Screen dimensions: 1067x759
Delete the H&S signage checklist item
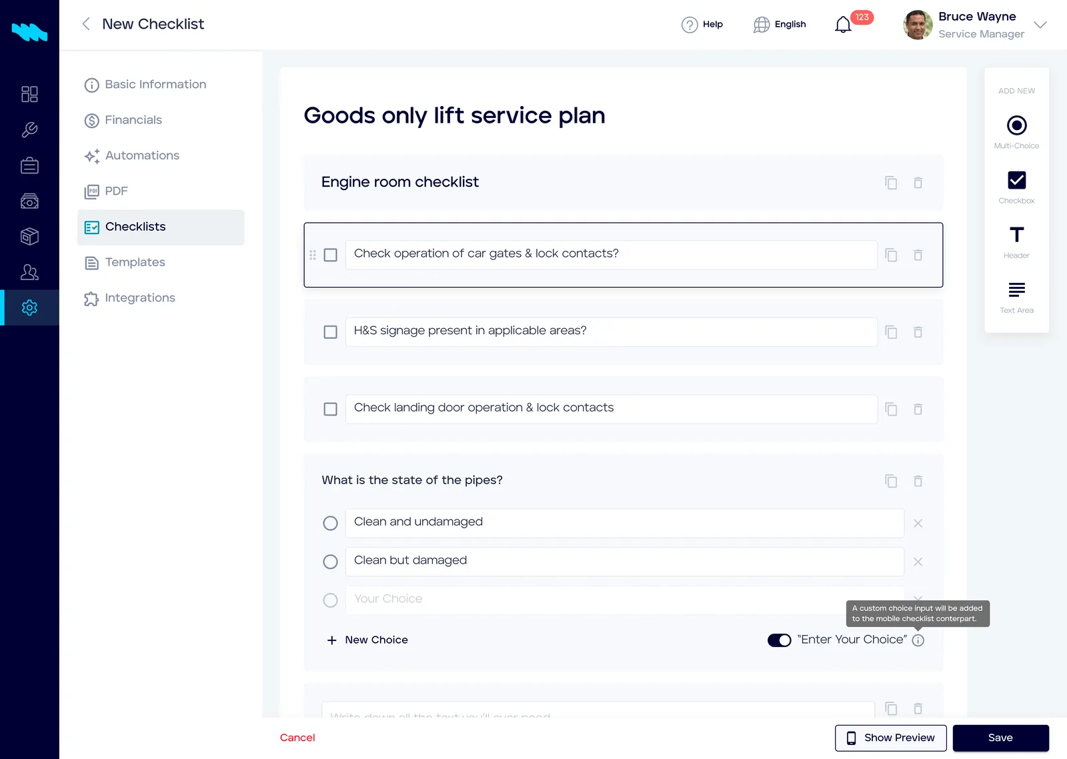click(918, 332)
